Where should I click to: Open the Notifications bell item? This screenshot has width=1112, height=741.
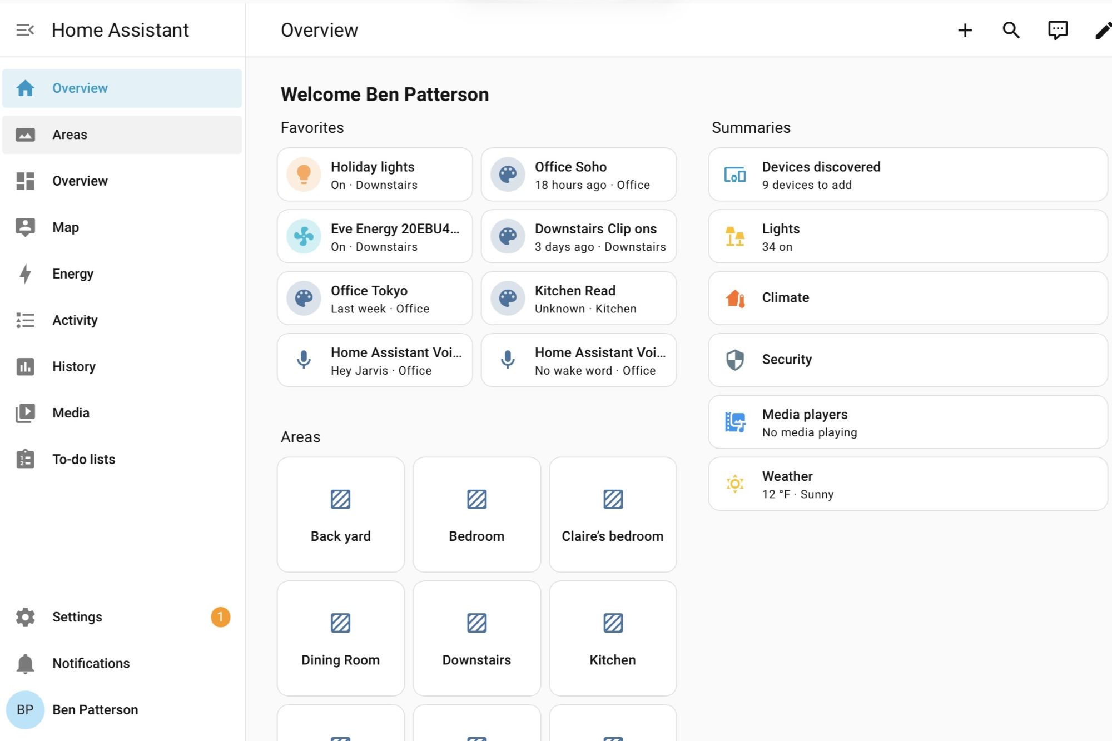tap(90, 663)
